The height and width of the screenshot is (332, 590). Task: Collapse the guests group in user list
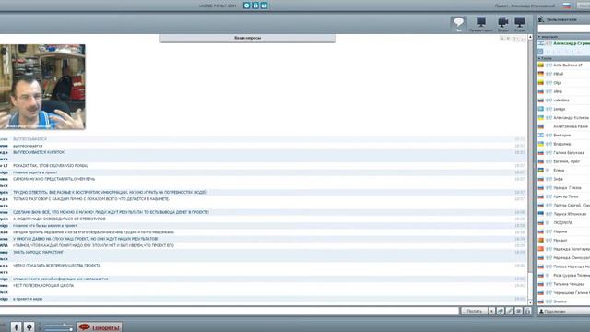coord(539,58)
